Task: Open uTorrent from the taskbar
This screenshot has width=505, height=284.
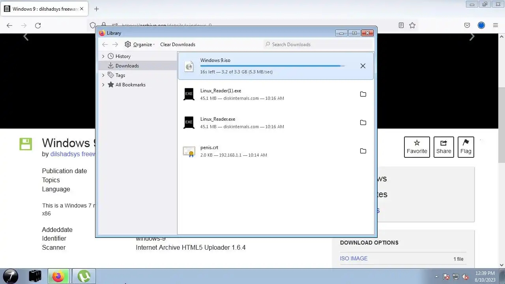Action: coord(84,276)
